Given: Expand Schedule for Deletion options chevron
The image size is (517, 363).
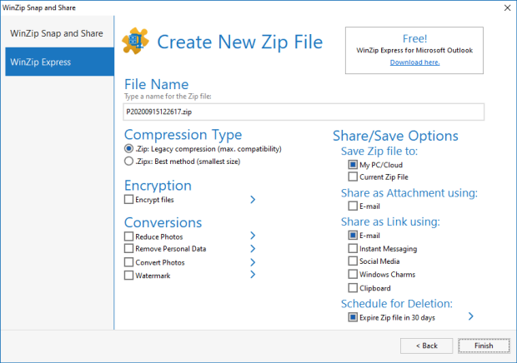Looking at the screenshot, I should 471,316.
